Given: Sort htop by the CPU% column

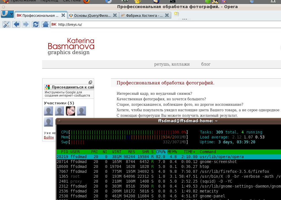Looking at the screenshot, I should coord(161,152).
